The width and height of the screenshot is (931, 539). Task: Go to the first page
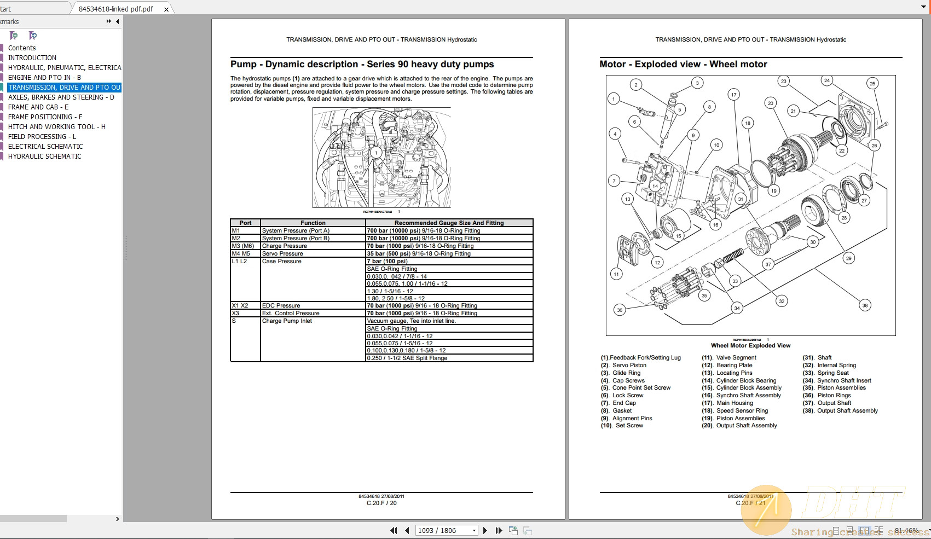point(393,530)
